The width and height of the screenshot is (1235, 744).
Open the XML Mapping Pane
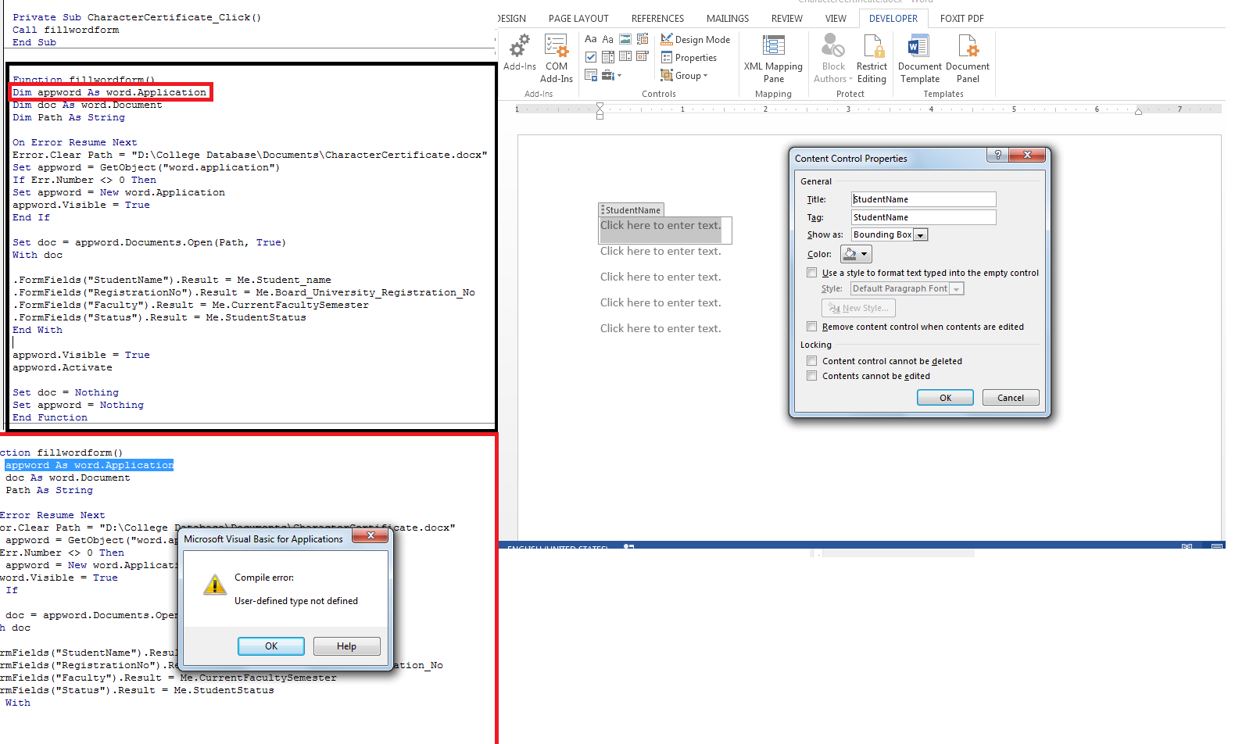click(773, 59)
